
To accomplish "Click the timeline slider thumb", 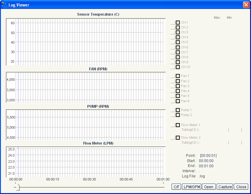I will point(17,187).
